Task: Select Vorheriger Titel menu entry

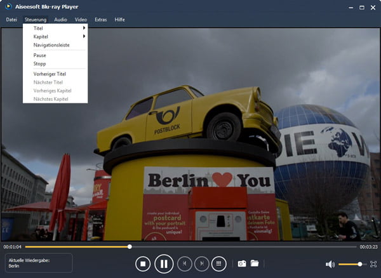Action: click(50, 74)
